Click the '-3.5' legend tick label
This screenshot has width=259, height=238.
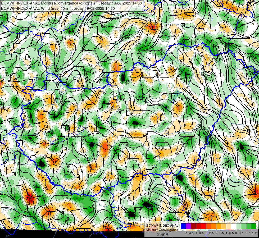click(x=201, y=233)
